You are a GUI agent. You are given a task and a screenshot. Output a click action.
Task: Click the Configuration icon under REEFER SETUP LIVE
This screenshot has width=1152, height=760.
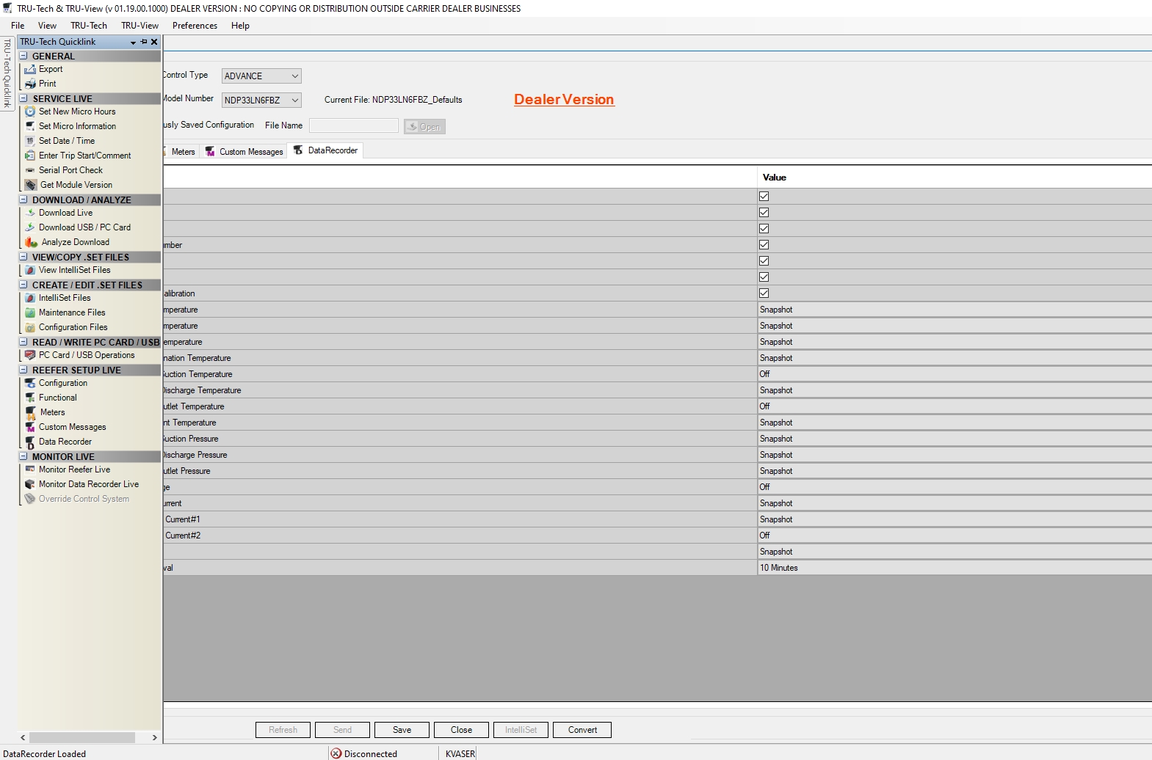click(30, 383)
